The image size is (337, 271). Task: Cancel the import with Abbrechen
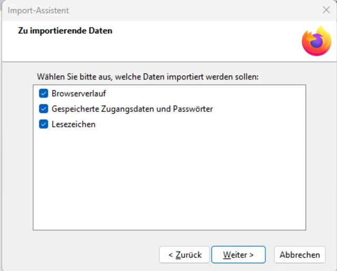[300, 255]
